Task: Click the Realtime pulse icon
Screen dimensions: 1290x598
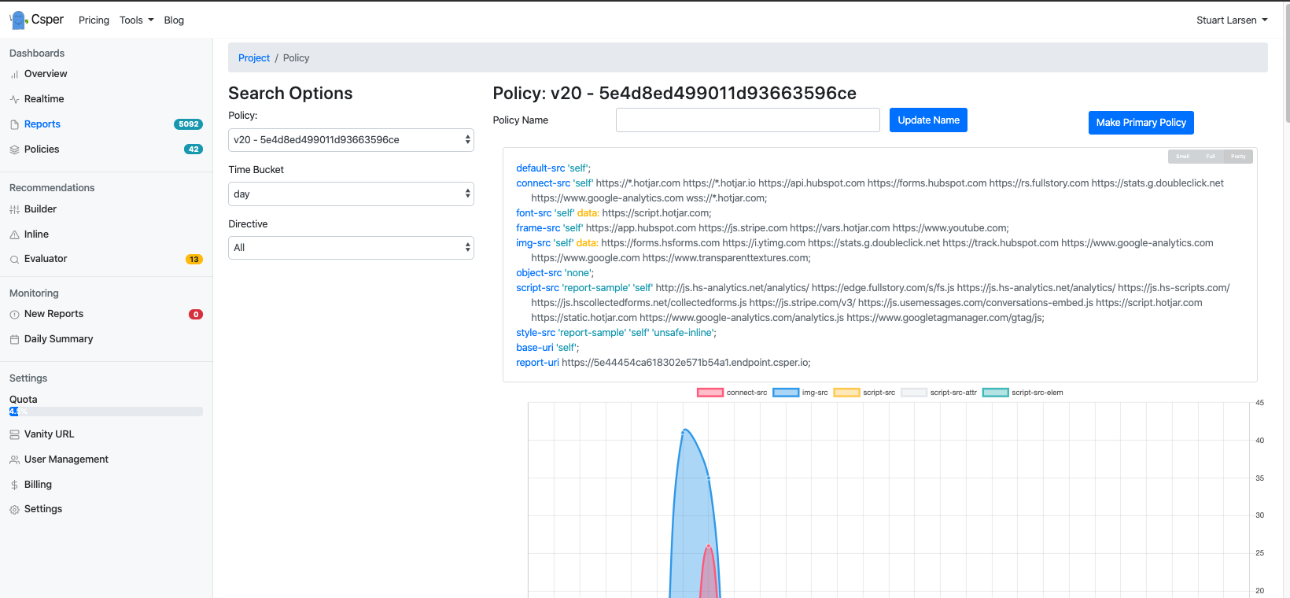Action: [14, 99]
